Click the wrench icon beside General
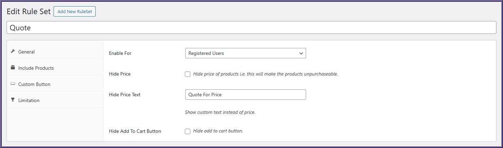Screen dimensions: 503x148 (x=13, y=51)
